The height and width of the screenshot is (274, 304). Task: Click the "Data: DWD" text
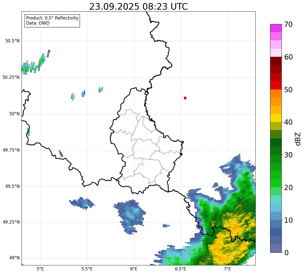click(x=38, y=23)
